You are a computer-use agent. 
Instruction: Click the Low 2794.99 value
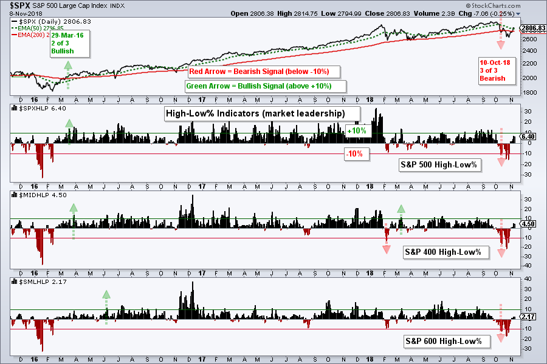point(341,13)
